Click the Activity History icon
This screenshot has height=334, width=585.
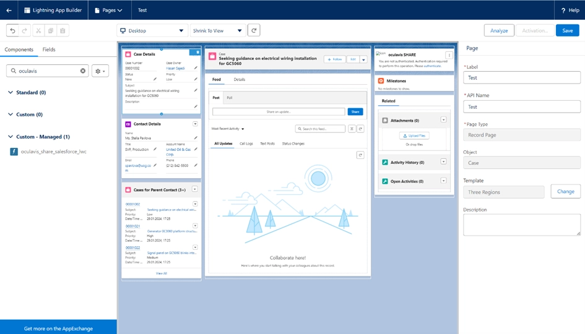(385, 162)
